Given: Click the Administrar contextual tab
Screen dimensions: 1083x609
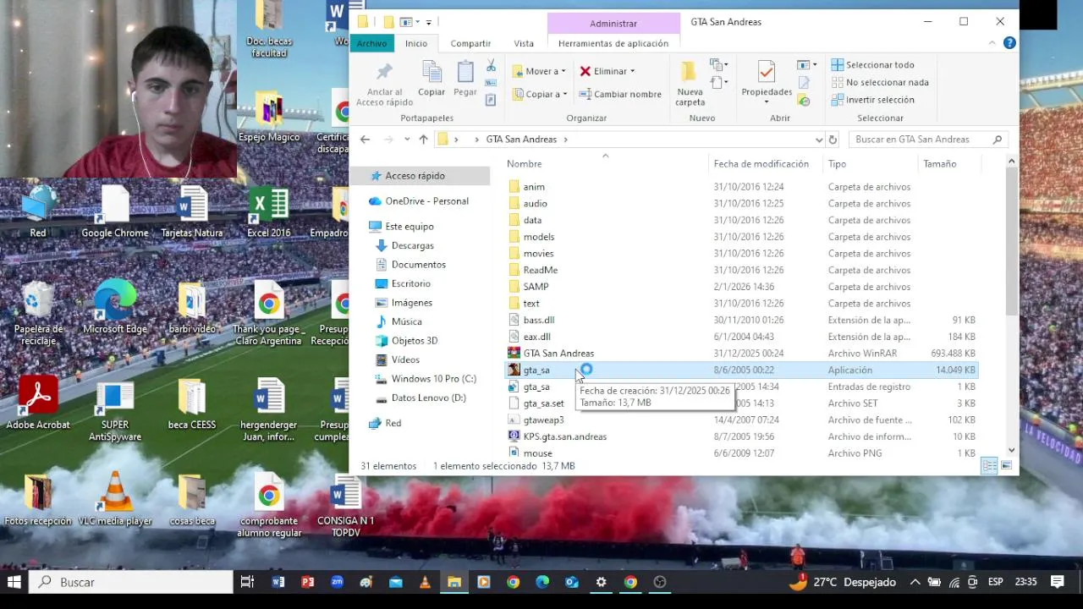Looking at the screenshot, I should pyautogui.click(x=613, y=24).
